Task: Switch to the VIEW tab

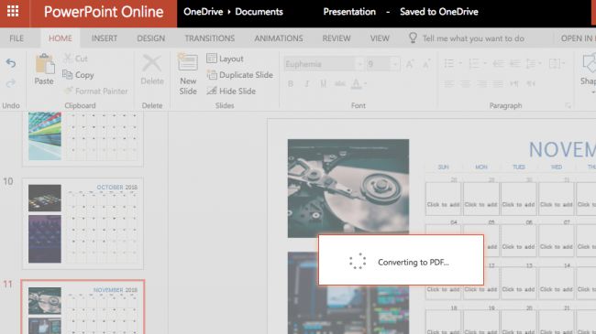Action: (x=380, y=38)
